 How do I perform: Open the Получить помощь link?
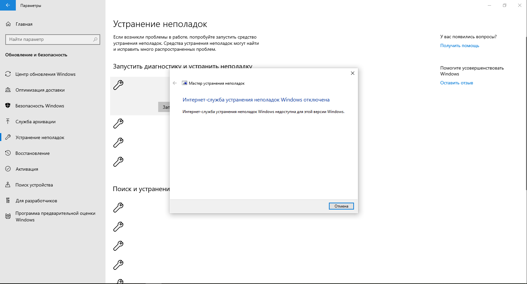(x=459, y=45)
